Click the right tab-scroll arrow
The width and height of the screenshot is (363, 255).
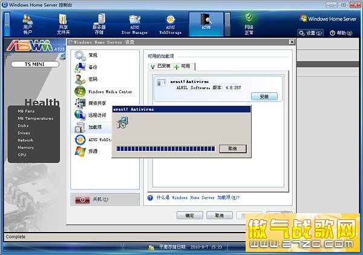pyautogui.click(x=227, y=24)
